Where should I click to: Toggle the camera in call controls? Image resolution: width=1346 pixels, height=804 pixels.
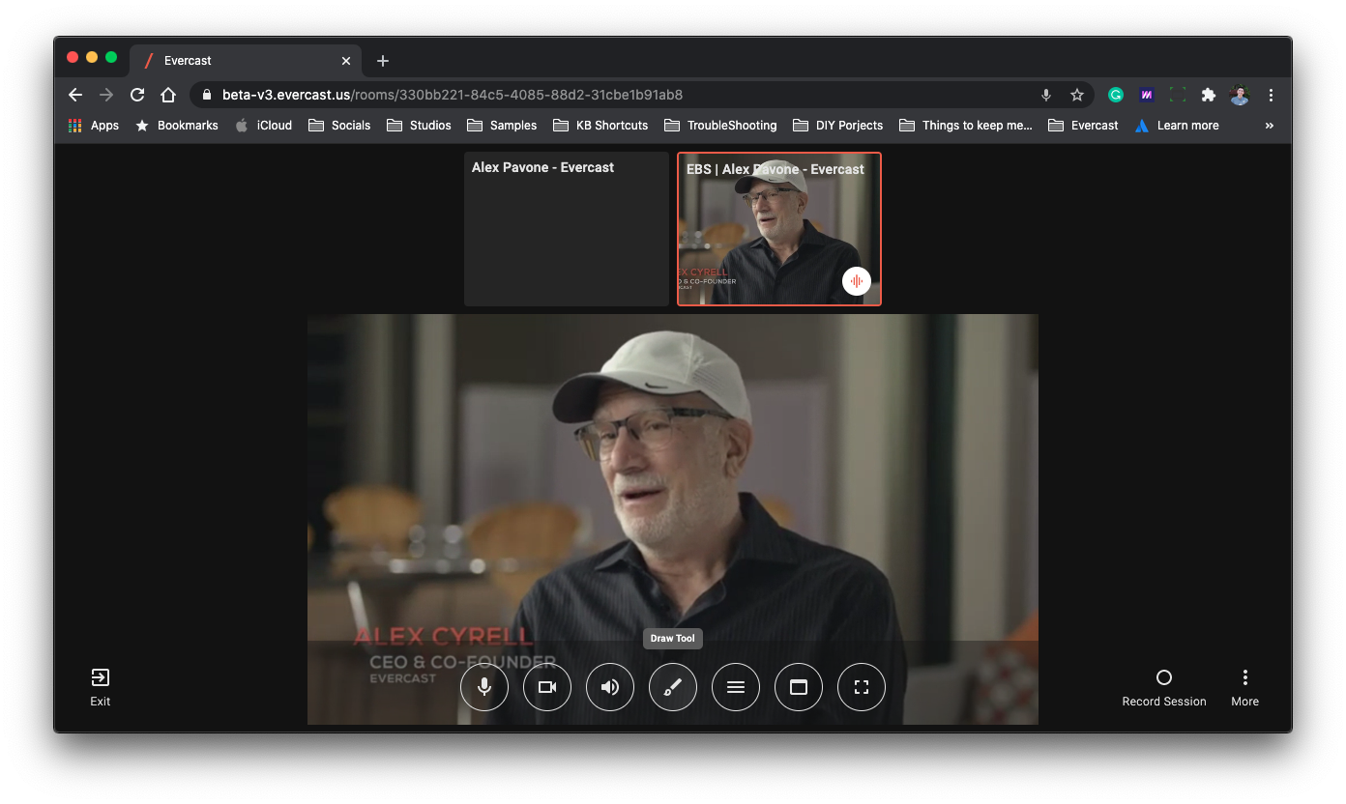pos(547,687)
